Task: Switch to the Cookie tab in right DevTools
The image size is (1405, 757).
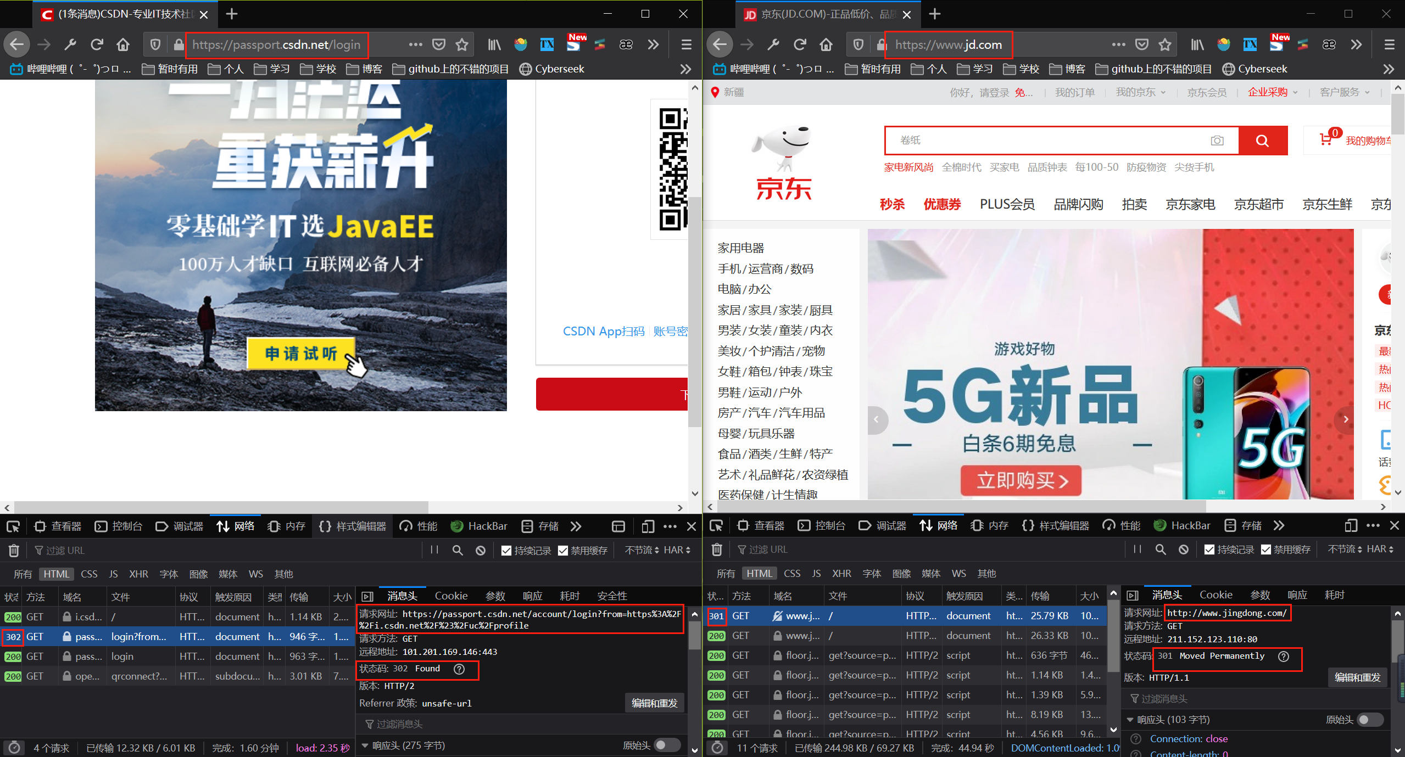Action: (1216, 594)
